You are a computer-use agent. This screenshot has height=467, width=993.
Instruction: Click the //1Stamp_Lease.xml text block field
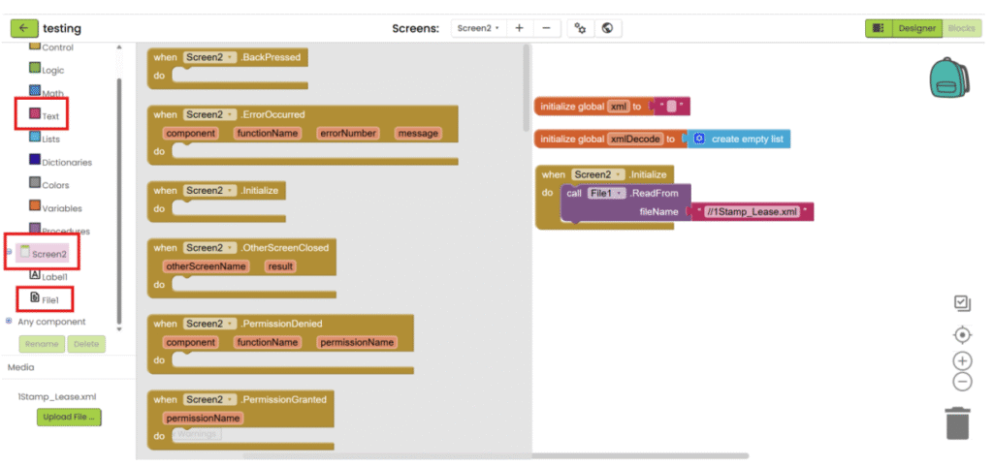click(752, 211)
